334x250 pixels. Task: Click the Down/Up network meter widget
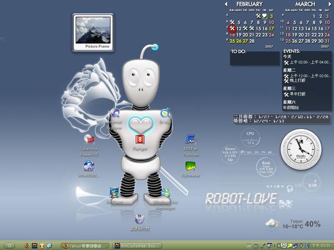230,154
